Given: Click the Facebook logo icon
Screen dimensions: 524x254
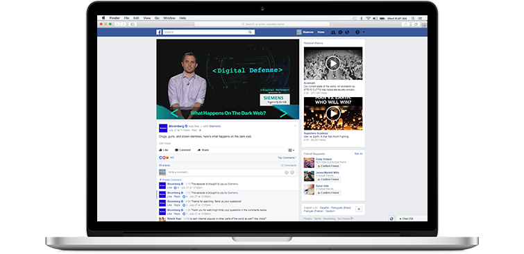Looking at the screenshot, I should click(159, 32).
